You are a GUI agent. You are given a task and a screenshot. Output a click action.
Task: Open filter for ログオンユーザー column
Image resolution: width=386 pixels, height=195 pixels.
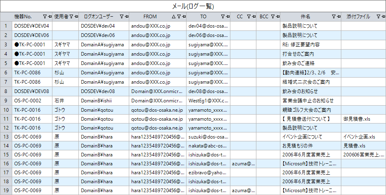point(121,17)
